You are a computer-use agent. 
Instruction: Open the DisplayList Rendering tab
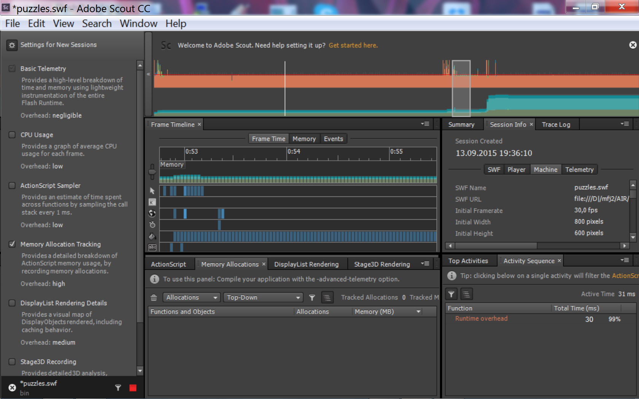[x=307, y=264]
